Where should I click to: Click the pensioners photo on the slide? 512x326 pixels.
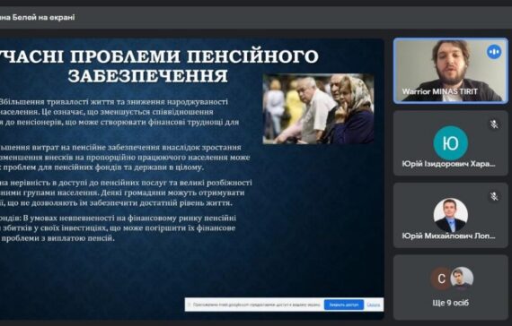coord(318,109)
